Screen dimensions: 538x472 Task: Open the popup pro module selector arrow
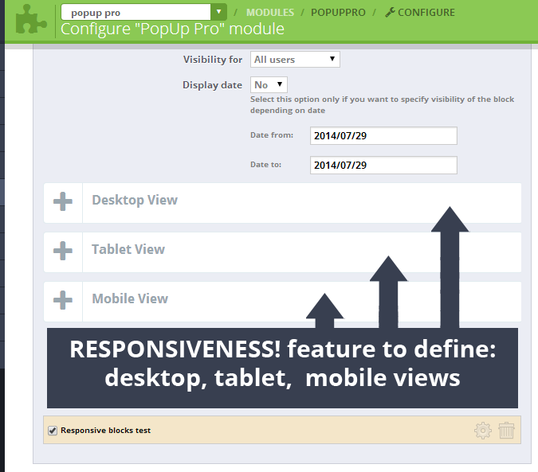point(219,12)
